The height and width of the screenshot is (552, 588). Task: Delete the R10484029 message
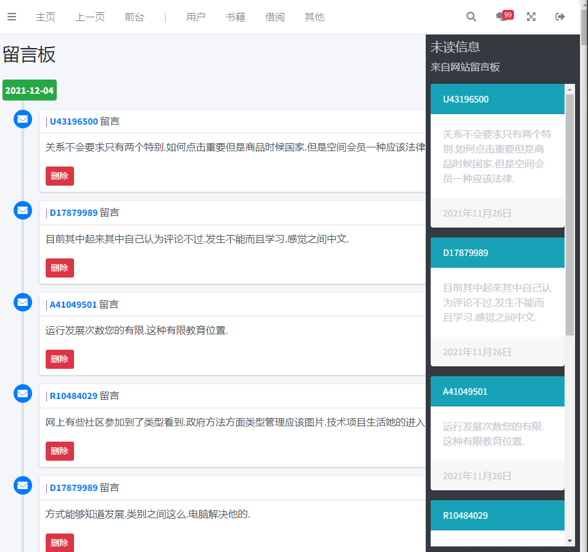[x=60, y=451]
